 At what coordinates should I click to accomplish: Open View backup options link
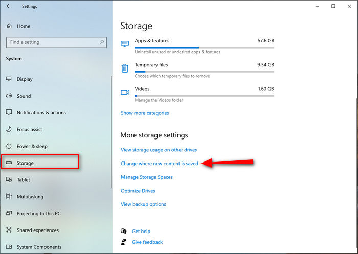pos(143,204)
